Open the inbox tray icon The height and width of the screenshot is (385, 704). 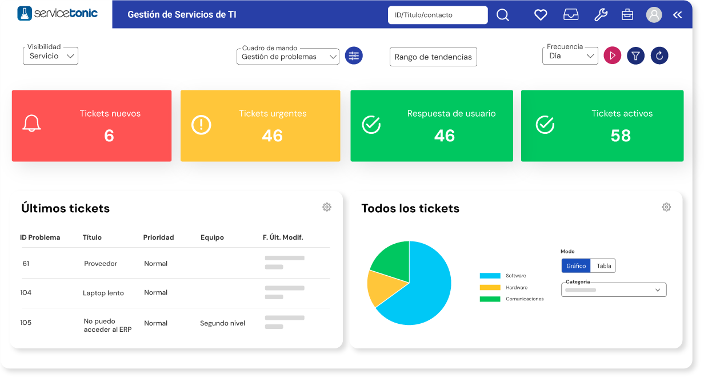[571, 15]
